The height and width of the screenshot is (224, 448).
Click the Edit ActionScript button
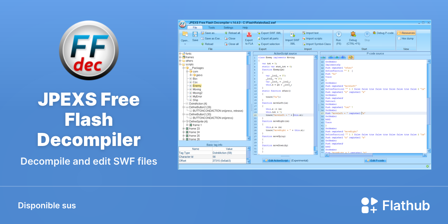click(276, 160)
